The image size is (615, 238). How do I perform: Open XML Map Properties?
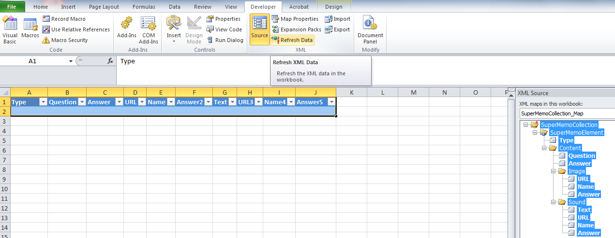tap(295, 19)
